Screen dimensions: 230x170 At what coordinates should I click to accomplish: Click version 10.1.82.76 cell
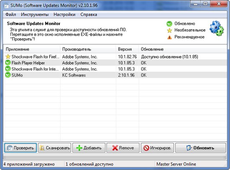(127, 57)
